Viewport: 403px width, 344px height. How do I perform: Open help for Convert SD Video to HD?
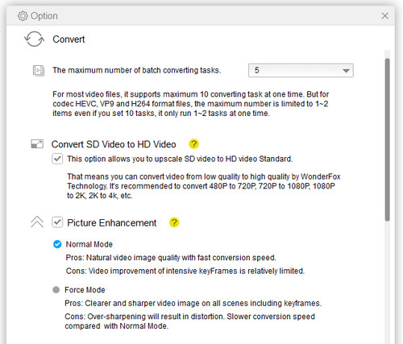193,144
